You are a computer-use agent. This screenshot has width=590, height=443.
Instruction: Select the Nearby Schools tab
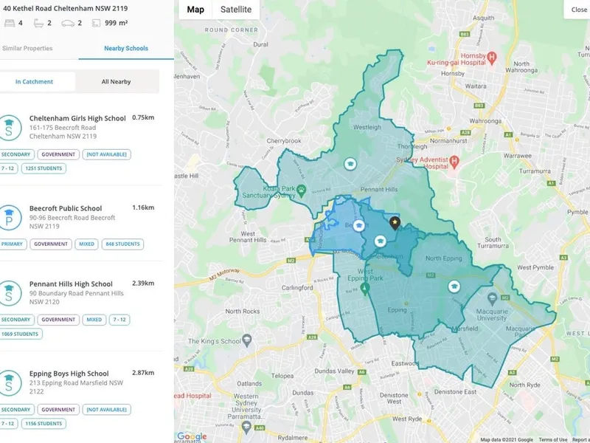point(126,48)
